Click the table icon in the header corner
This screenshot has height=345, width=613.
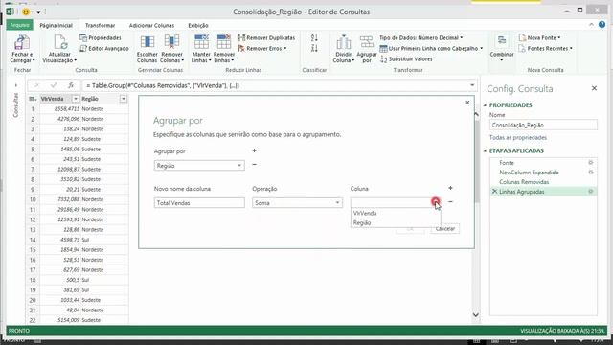point(33,99)
